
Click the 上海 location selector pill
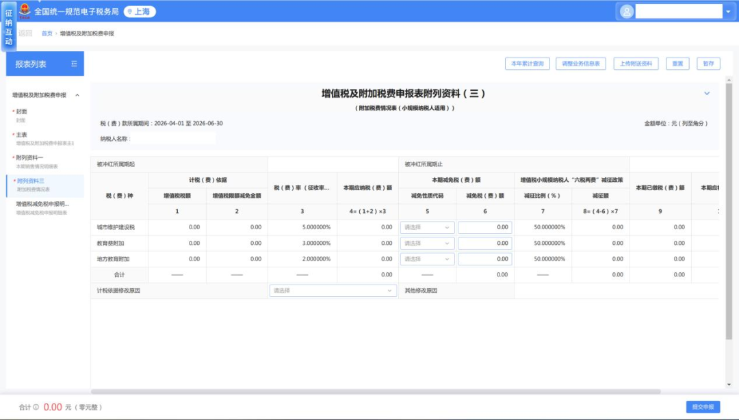[x=140, y=12]
